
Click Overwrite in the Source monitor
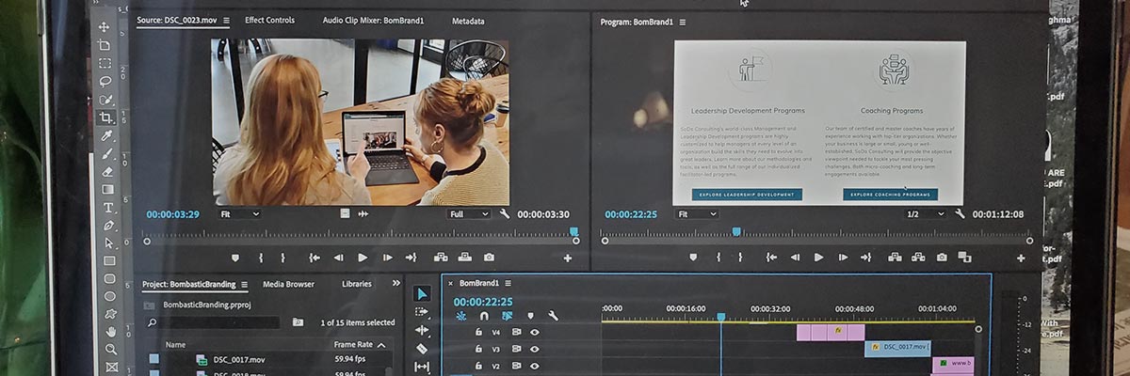pyautogui.click(x=464, y=258)
